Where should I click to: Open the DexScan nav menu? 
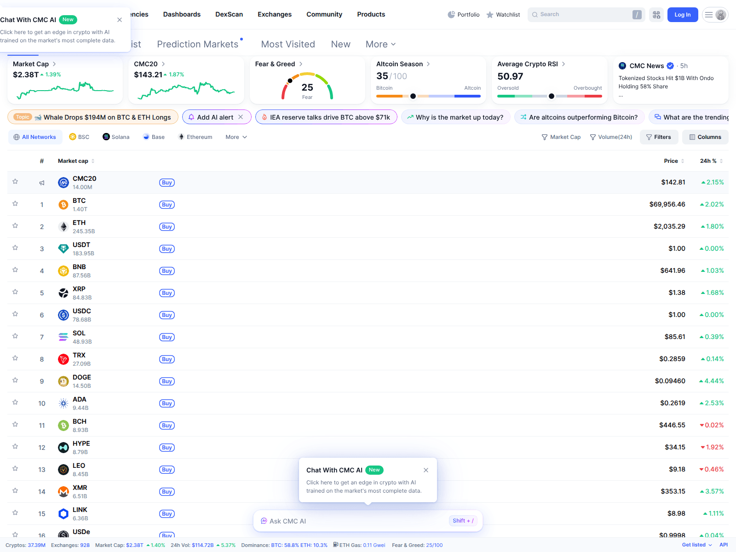click(x=229, y=14)
